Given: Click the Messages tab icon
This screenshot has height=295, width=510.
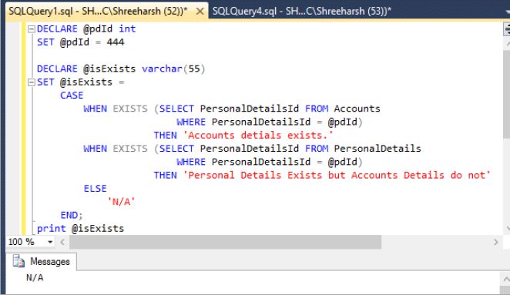Looking at the screenshot, I should click(x=18, y=261).
